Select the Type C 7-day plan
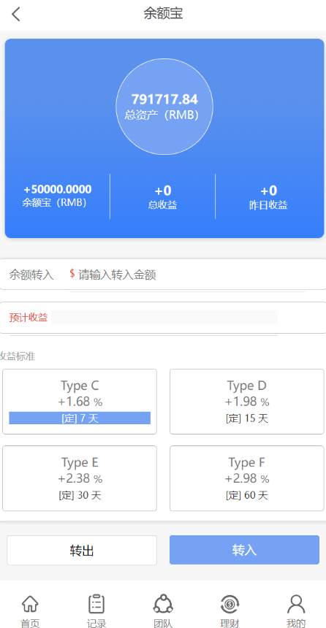 (x=80, y=402)
